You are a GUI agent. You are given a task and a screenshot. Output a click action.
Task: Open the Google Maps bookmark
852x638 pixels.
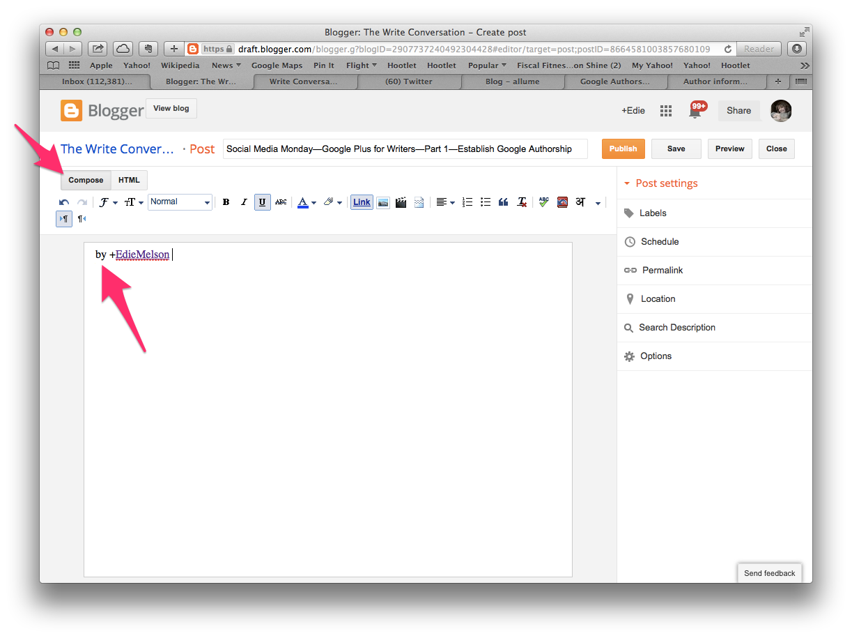pyautogui.click(x=277, y=66)
